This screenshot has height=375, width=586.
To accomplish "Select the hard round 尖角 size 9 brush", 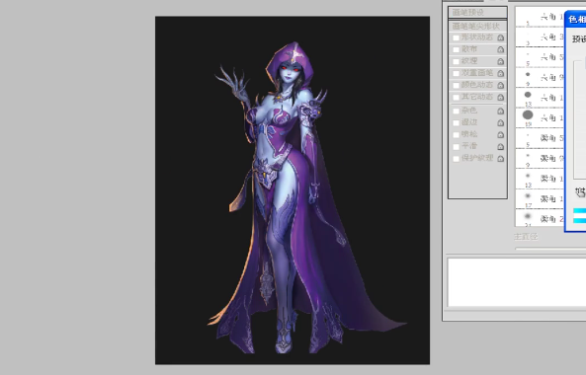I will [540, 77].
